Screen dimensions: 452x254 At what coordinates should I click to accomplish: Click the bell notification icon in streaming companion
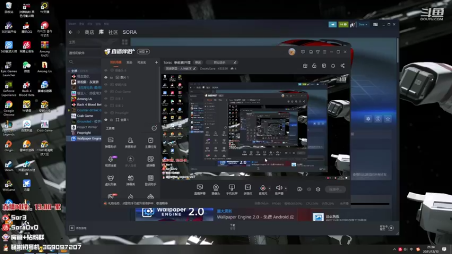tap(333, 65)
